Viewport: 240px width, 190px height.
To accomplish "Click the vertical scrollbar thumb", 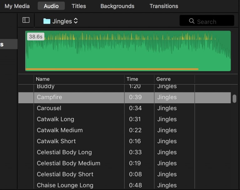I will (x=234, y=99).
